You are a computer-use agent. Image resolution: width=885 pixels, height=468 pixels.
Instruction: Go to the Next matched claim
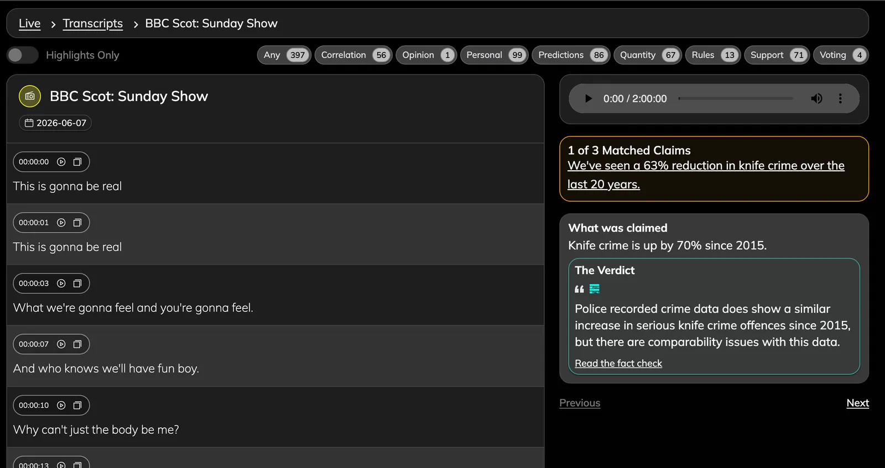point(857,403)
